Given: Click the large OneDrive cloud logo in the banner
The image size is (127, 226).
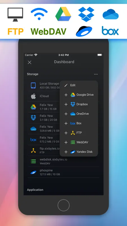Looking at the screenshot, I should (x=110, y=14).
